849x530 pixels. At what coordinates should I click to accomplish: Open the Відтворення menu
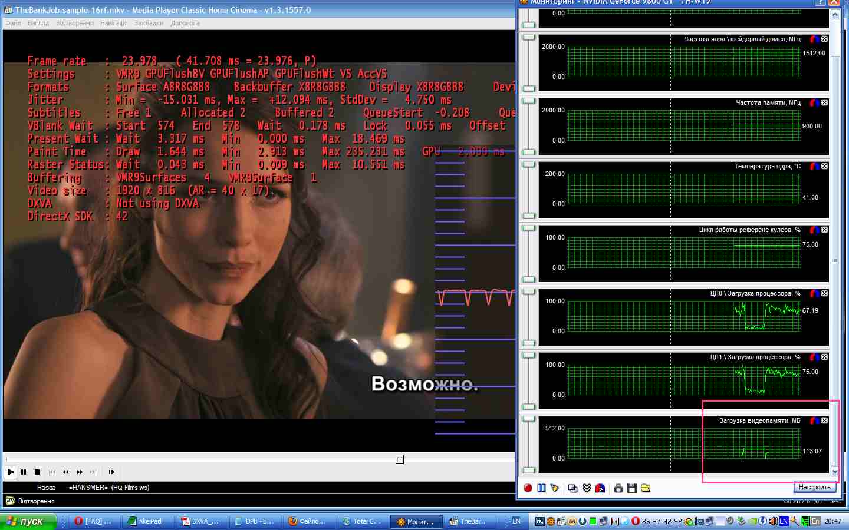click(x=75, y=23)
